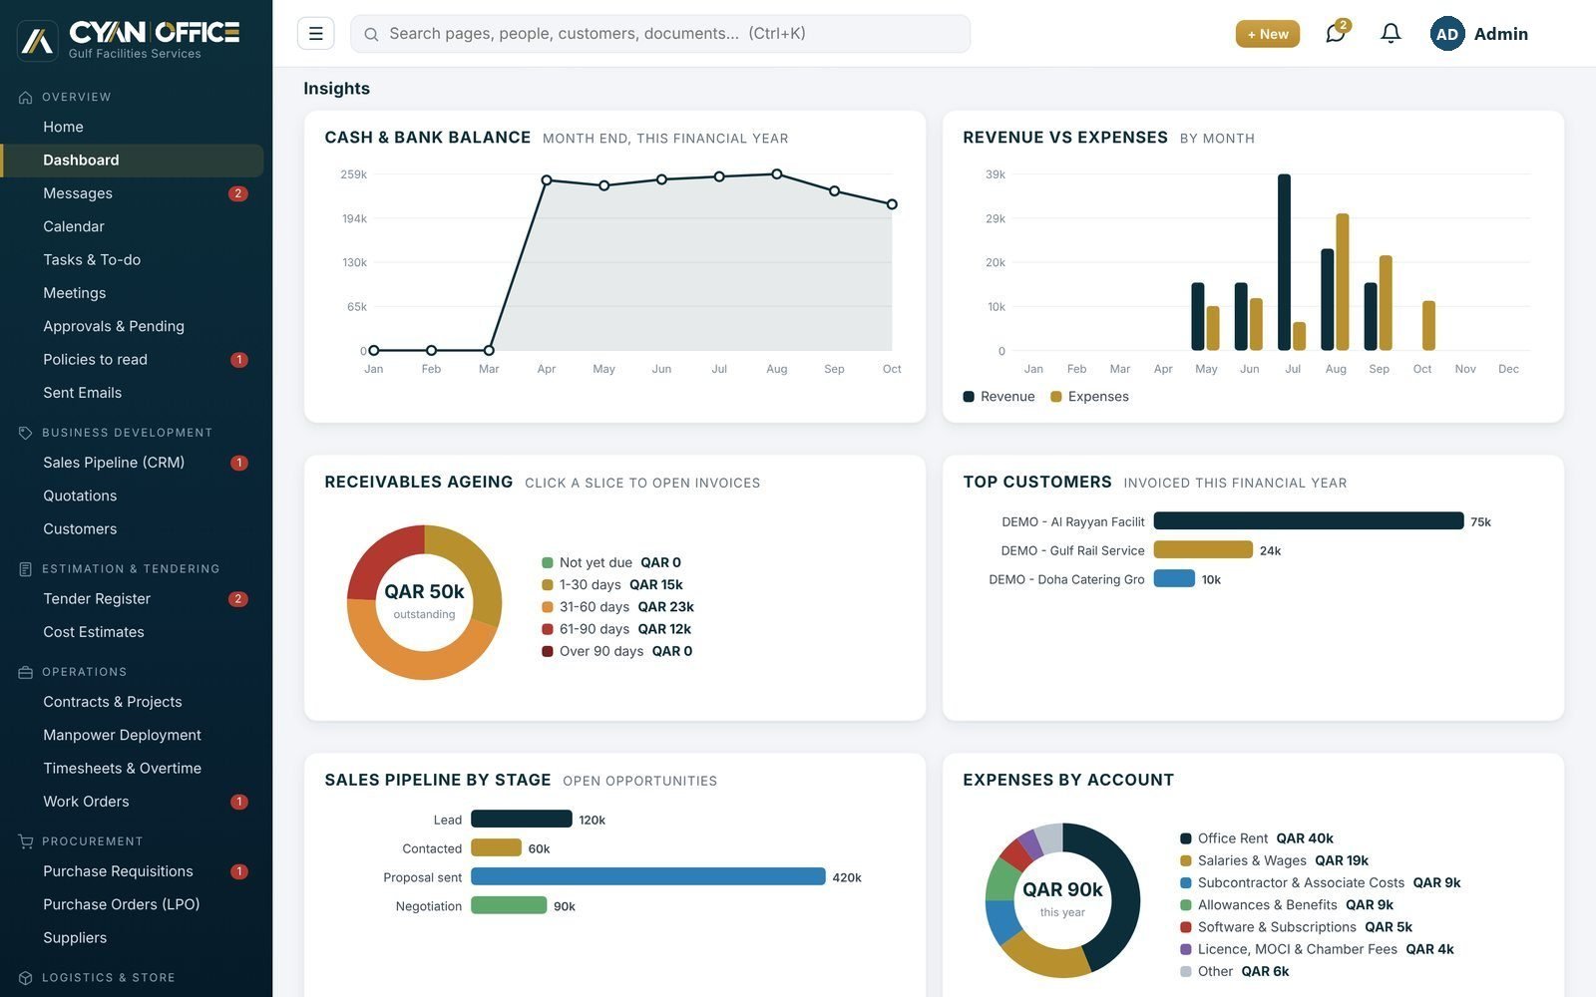
Task: Open Contracts & Projects
Action: point(132,702)
